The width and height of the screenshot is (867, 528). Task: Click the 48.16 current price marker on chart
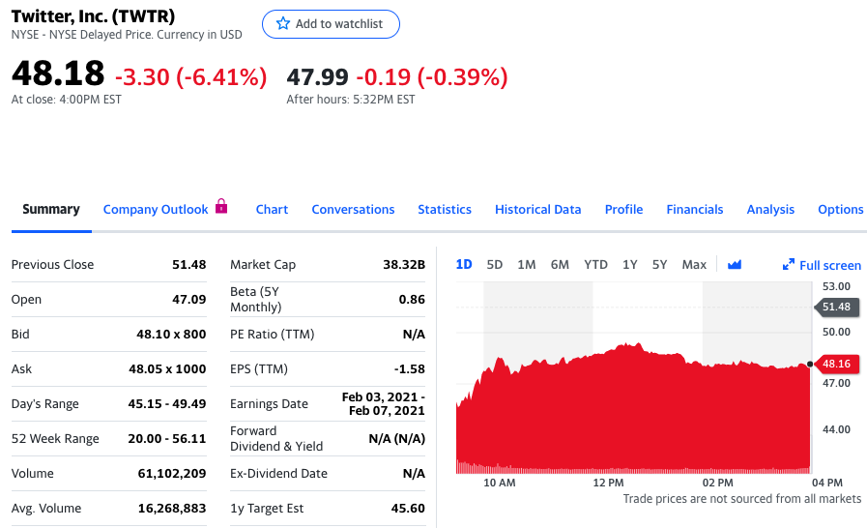[x=837, y=365]
